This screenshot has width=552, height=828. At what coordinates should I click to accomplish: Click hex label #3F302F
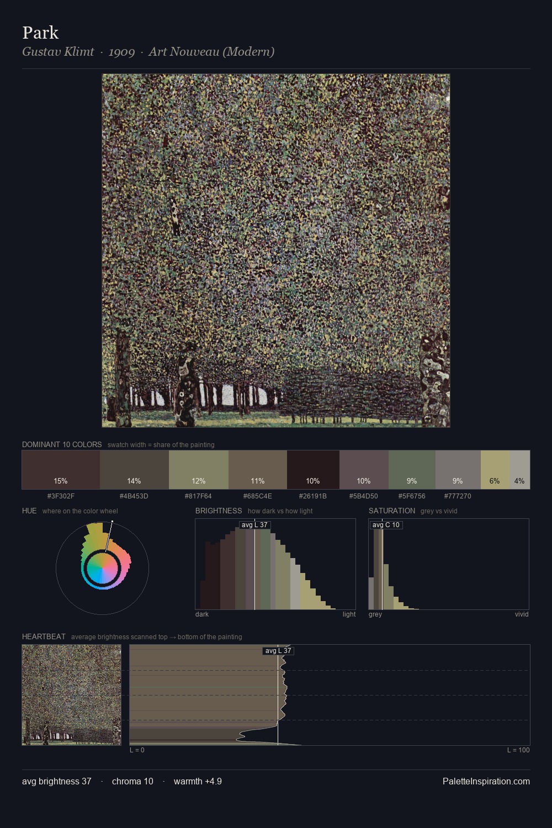tap(61, 496)
